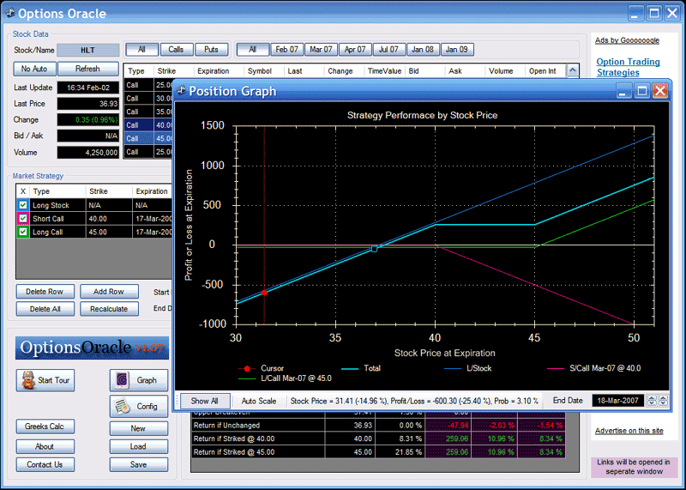Click the Return if Striked @ 40.00 row
686x490 pixels.
tap(378, 439)
